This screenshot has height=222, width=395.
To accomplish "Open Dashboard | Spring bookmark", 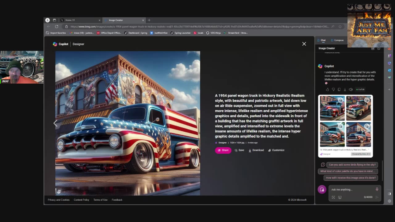I will pyautogui.click(x=136, y=33).
